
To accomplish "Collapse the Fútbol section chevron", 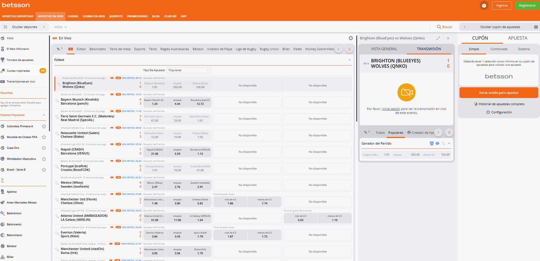I will pyautogui.click(x=350, y=60).
